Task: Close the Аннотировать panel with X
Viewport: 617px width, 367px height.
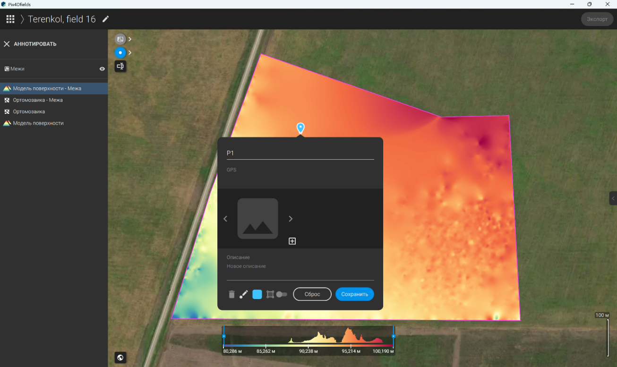Action: pos(7,44)
